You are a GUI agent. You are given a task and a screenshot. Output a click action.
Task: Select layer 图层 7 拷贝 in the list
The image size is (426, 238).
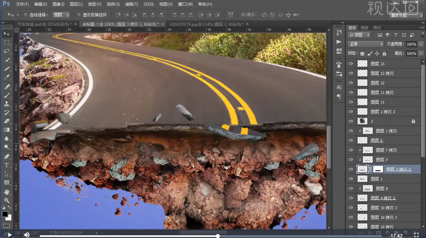[386, 150]
